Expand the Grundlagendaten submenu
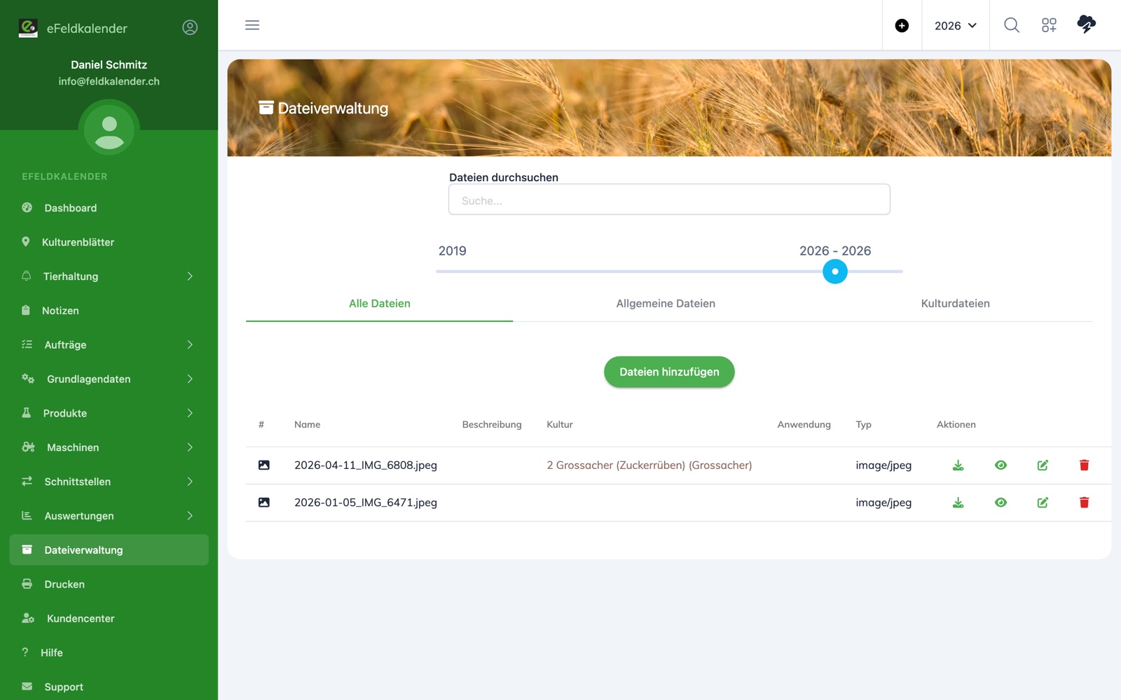Screen dimensions: 1121x700 [x=109, y=379]
